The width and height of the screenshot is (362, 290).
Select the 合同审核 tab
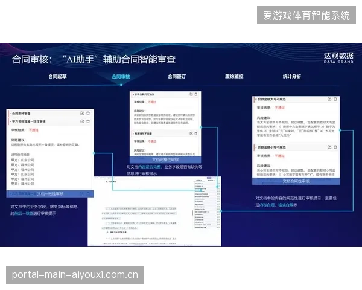(121, 76)
